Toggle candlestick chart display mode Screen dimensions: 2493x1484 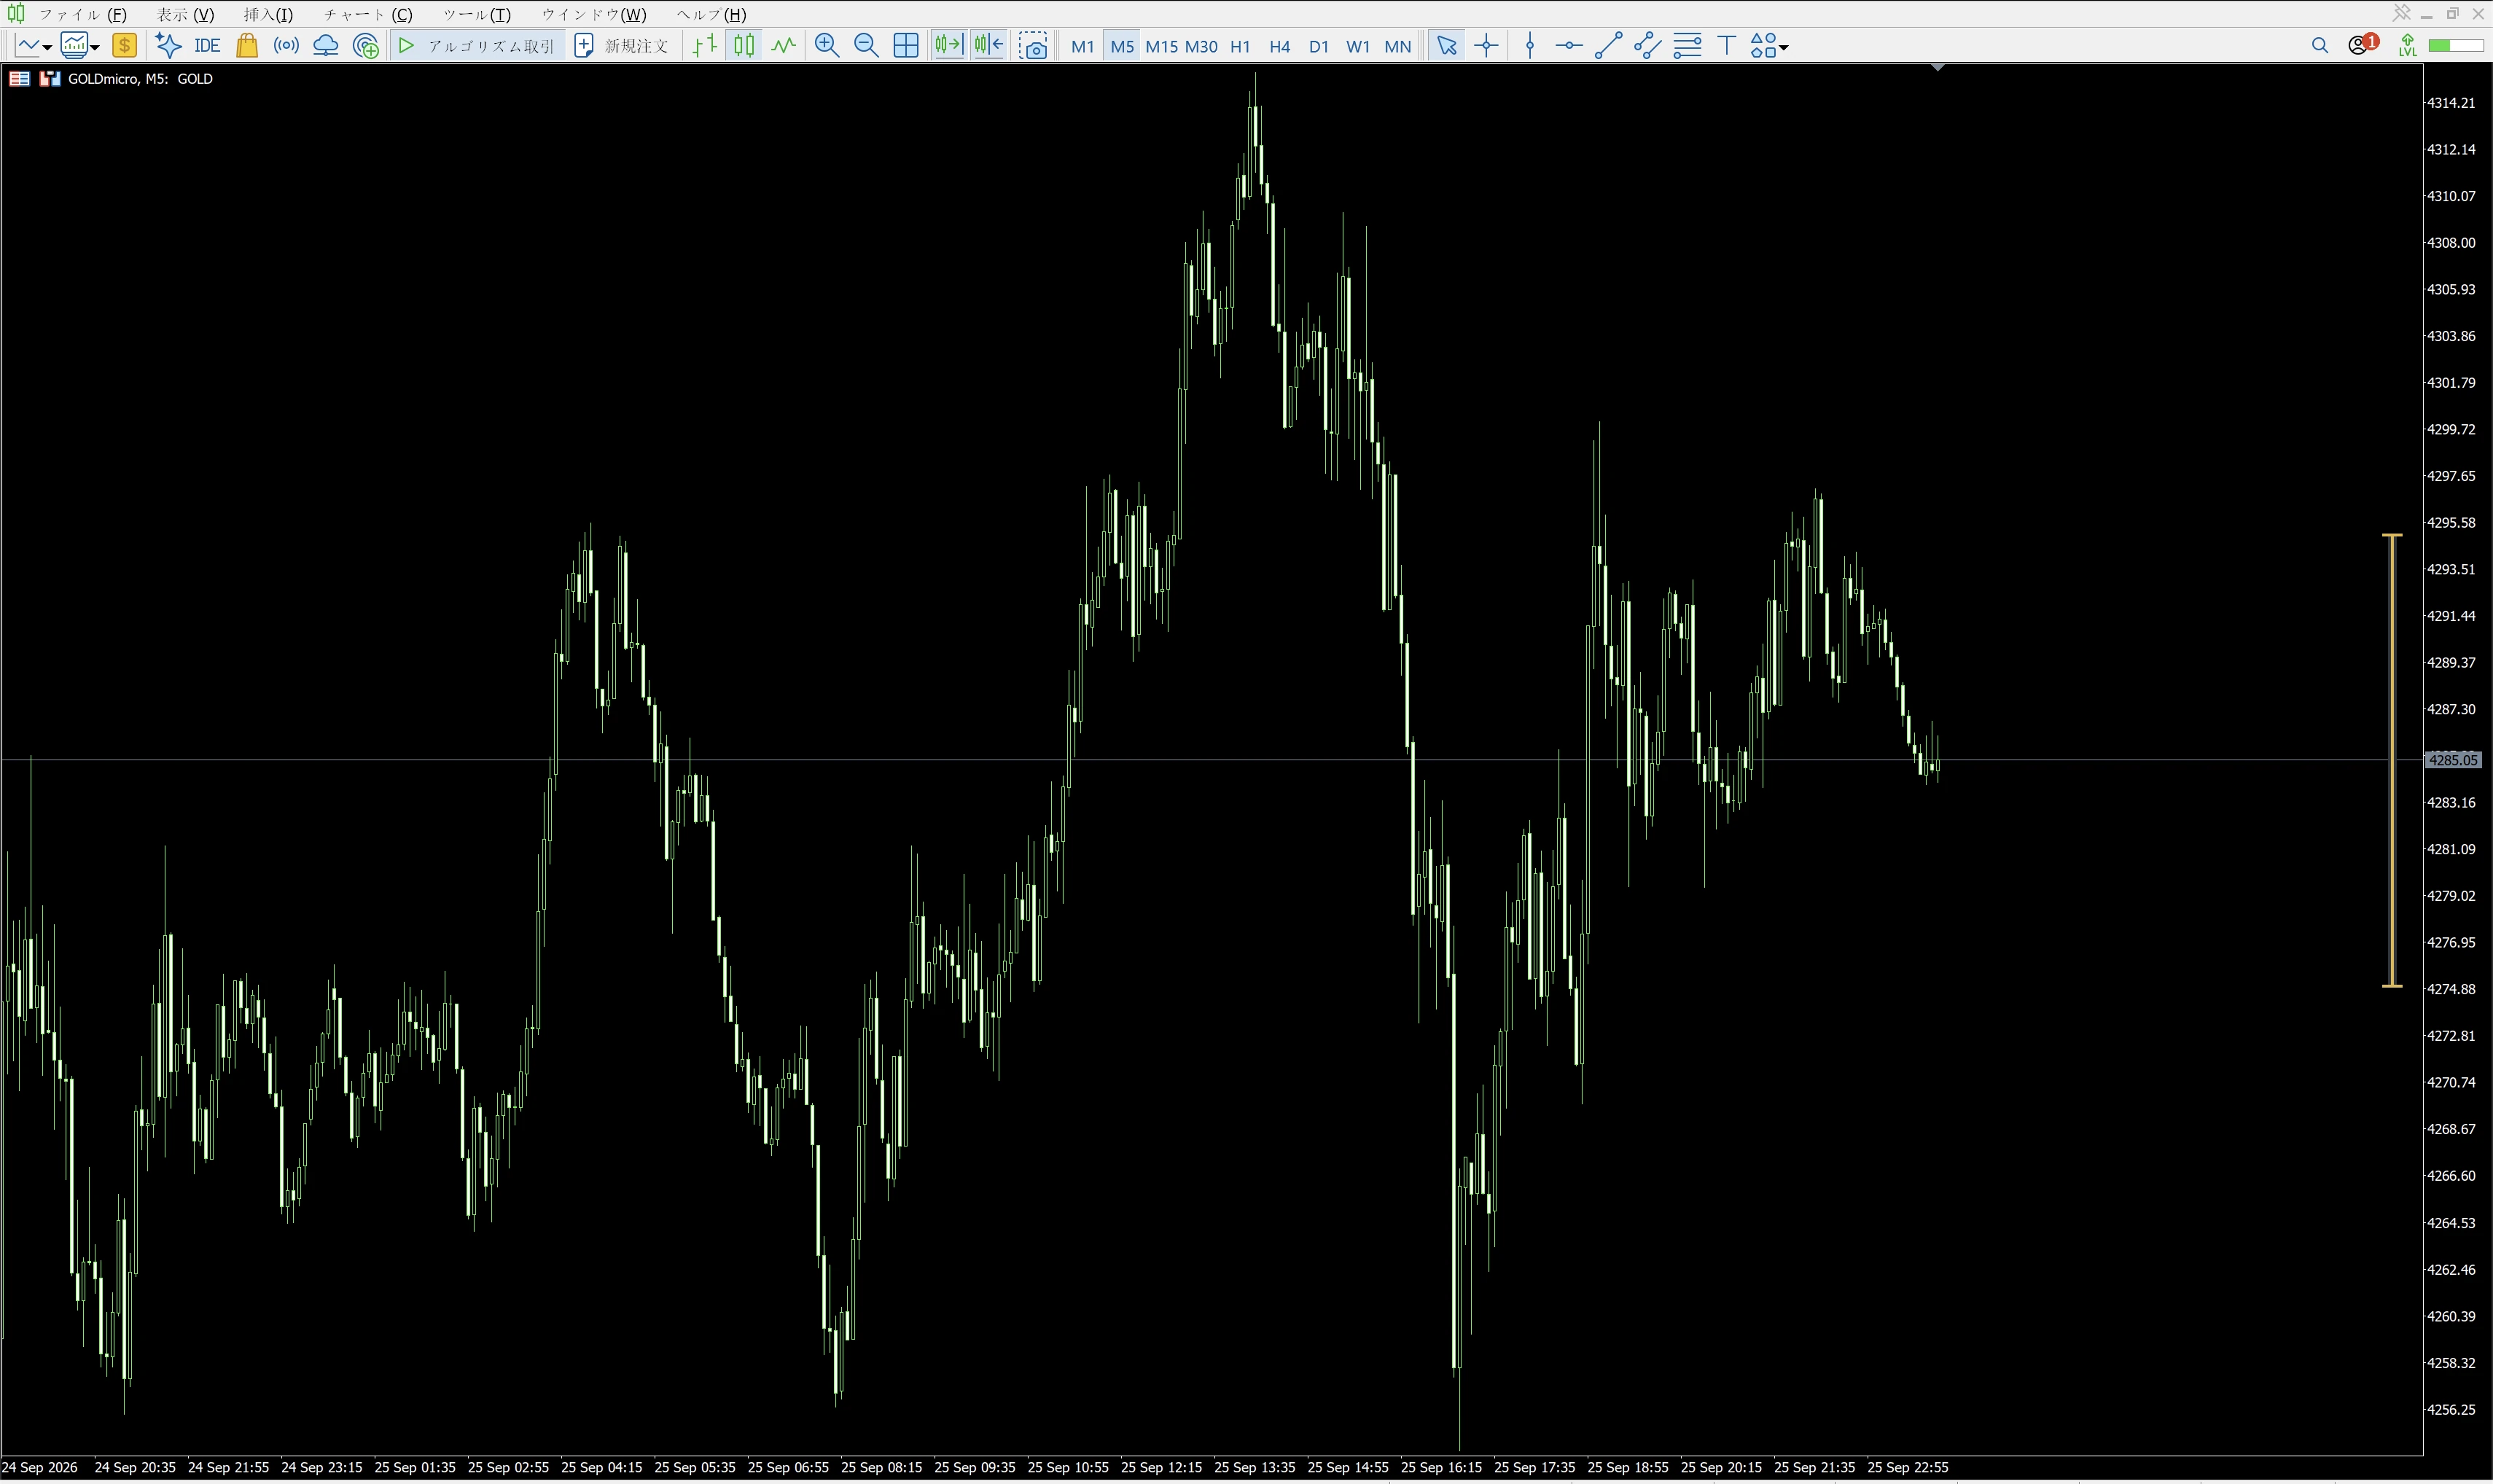744,46
